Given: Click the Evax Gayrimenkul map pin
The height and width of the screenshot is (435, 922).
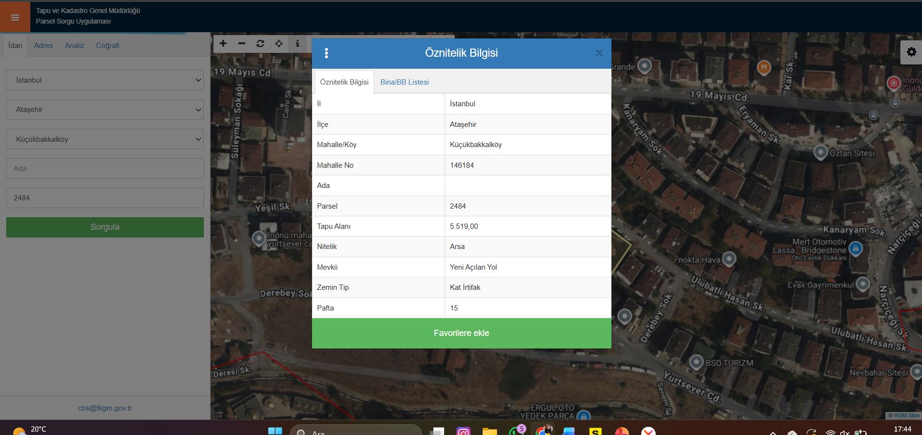Looking at the screenshot, I should pyautogui.click(x=863, y=284).
